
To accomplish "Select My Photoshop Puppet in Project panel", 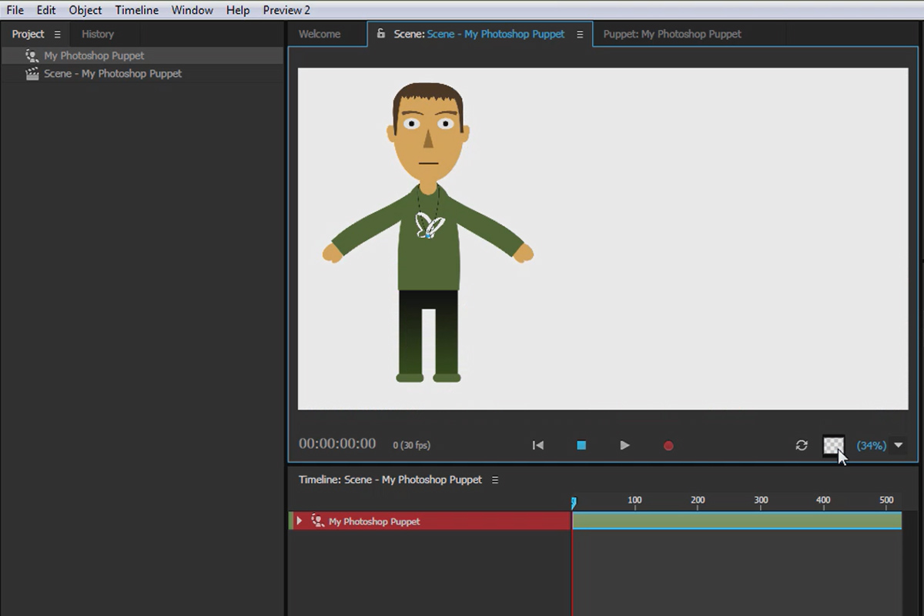I will point(142,55).
